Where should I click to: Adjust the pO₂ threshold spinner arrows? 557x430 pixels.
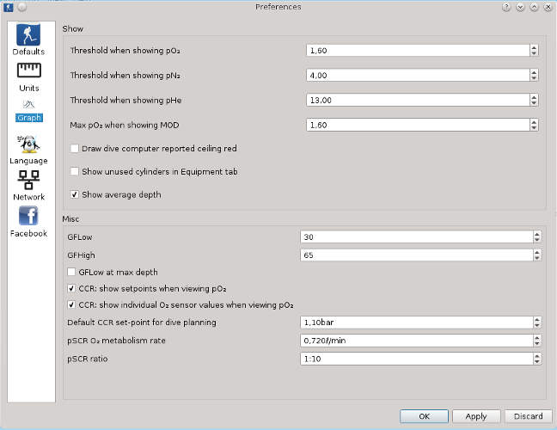coord(534,51)
